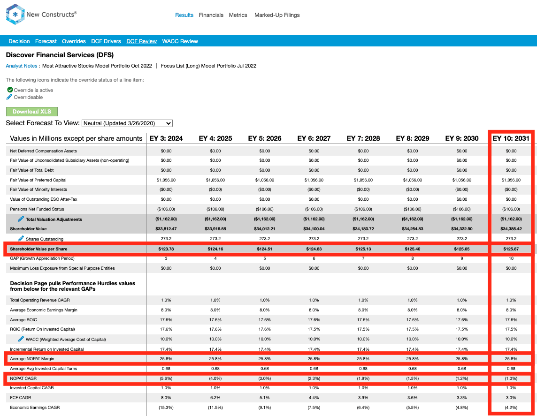
Task: Click the Shareholder Value per Share label
Action: [38, 249]
